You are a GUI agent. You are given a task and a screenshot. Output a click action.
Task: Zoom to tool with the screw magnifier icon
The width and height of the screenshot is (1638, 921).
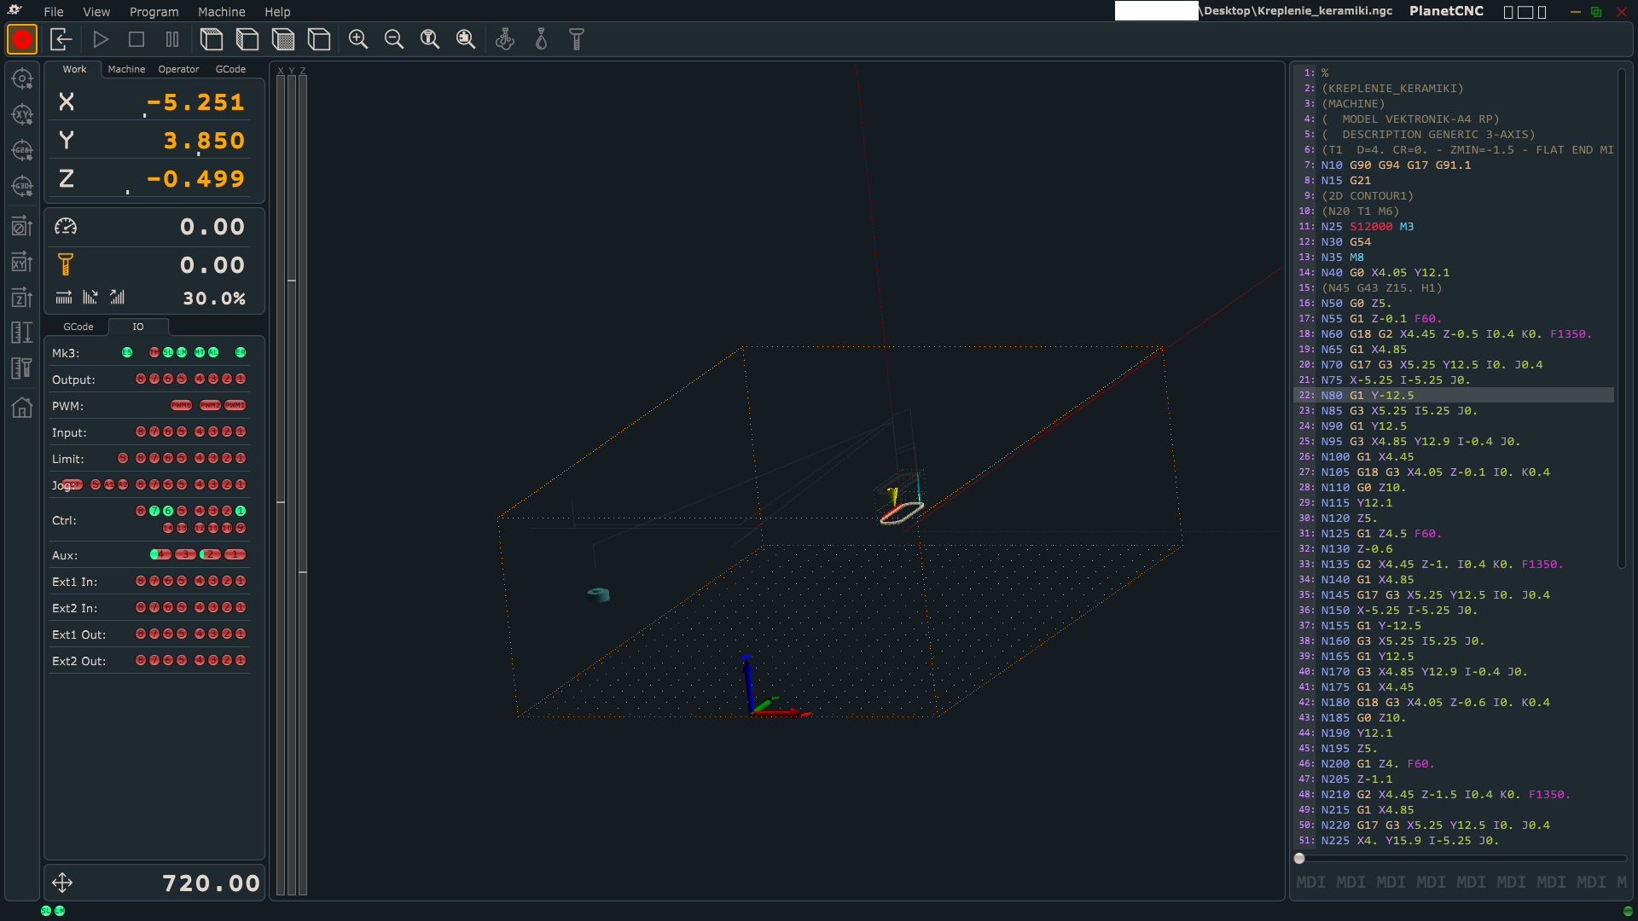click(x=430, y=39)
